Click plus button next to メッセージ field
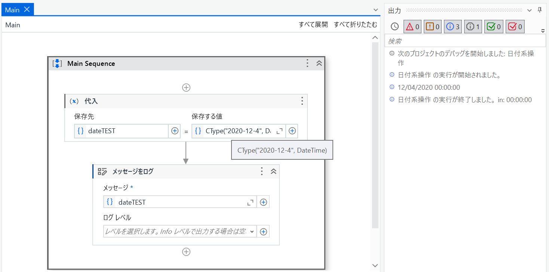This screenshot has height=272, width=549. click(x=263, y=202)
